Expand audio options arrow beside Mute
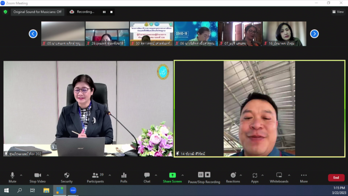Viewport: 348px width, 196px height. [x=21, y=175]
